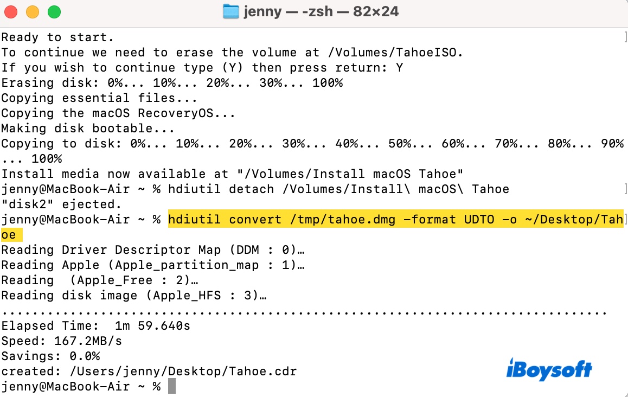Image resolution: width=628 pixels, height=397 pixels.
Task: Click the 'Install media now available' line
Action: tap(233, 174)
